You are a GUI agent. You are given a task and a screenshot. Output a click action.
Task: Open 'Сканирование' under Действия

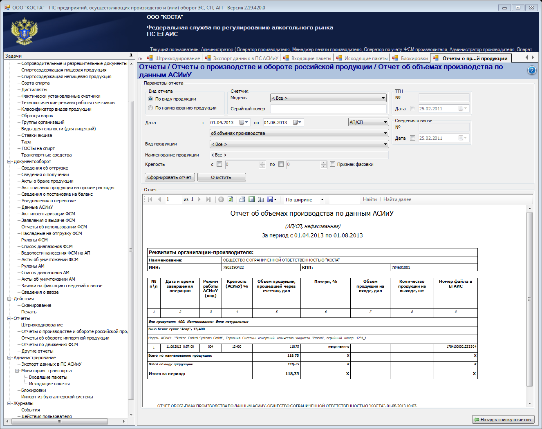36,305
